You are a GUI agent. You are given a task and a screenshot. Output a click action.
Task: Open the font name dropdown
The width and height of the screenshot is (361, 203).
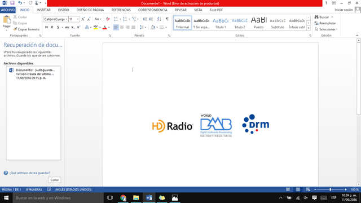click(x=67, y=19)
